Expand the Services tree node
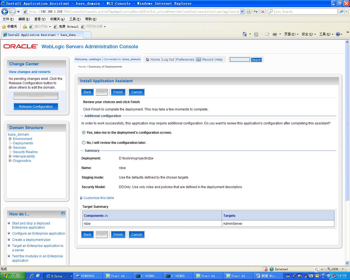This screenshot has width=350, height=280. click(x=10, y=148)
